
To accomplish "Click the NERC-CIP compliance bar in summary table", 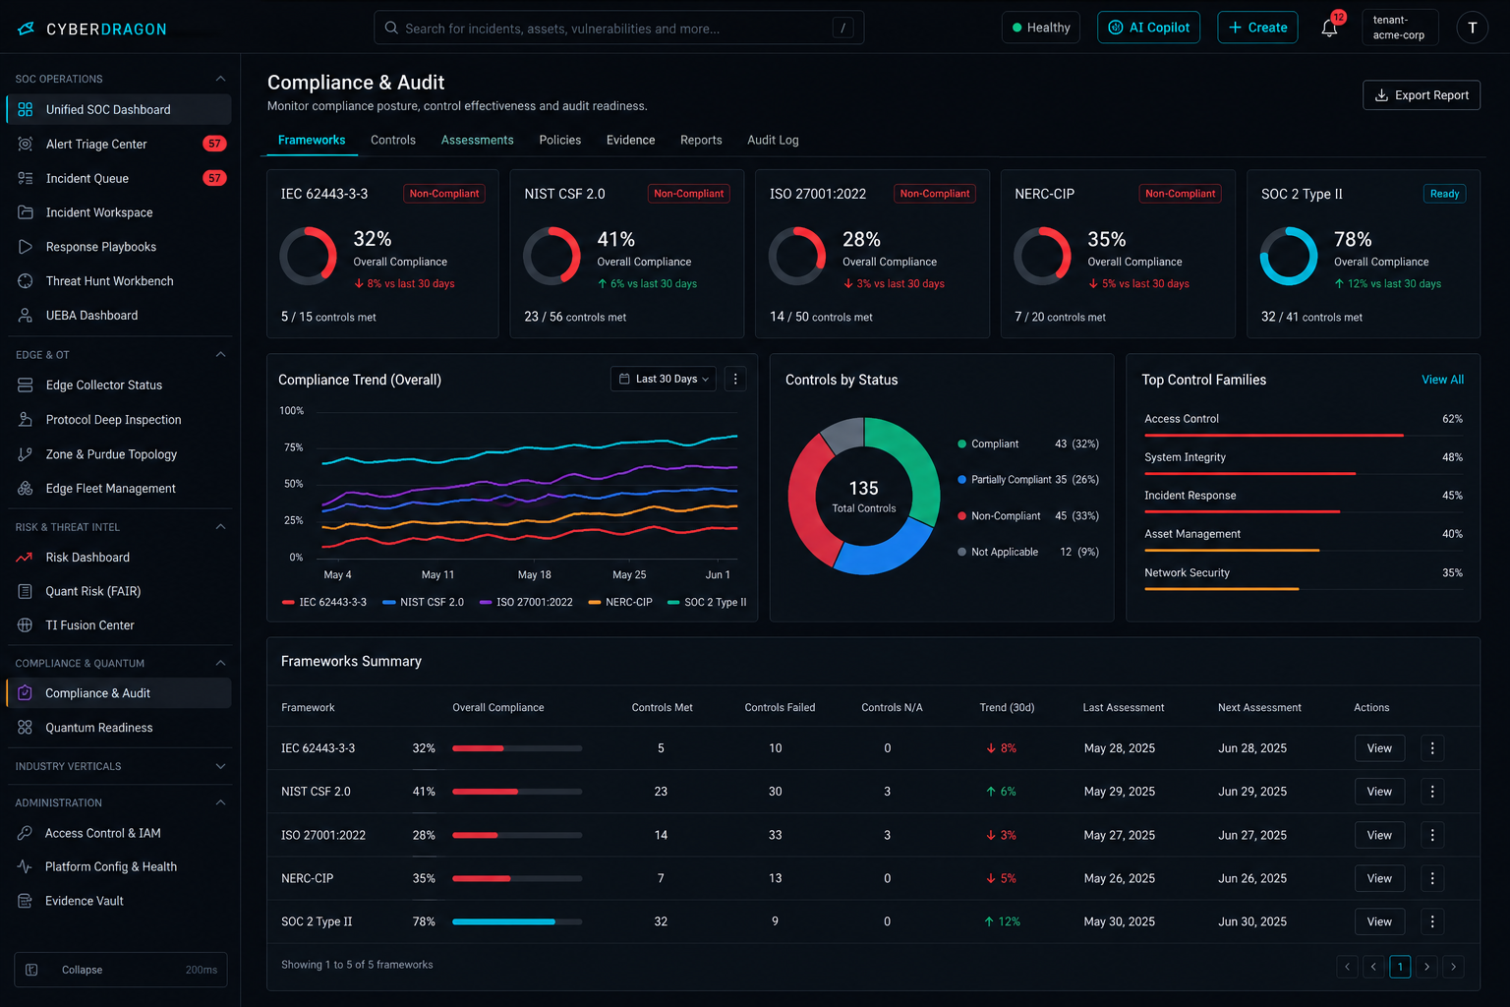I will click(x=517, y=878).
